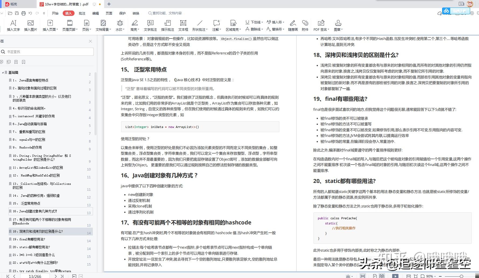This screenshot has width=479, height=278.
Task: Switch to the 批注 ribbon tab
Action: pyautogui.click(x=82, y=13)
